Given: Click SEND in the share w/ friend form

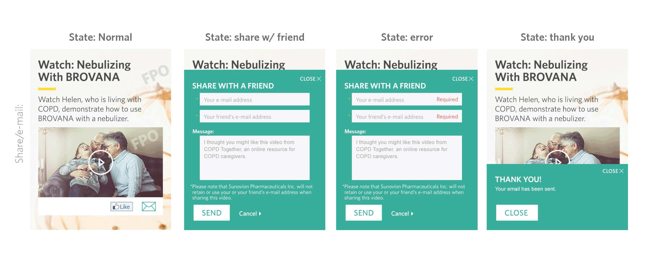Looking at the screenshot, I should tap(211, 213).
